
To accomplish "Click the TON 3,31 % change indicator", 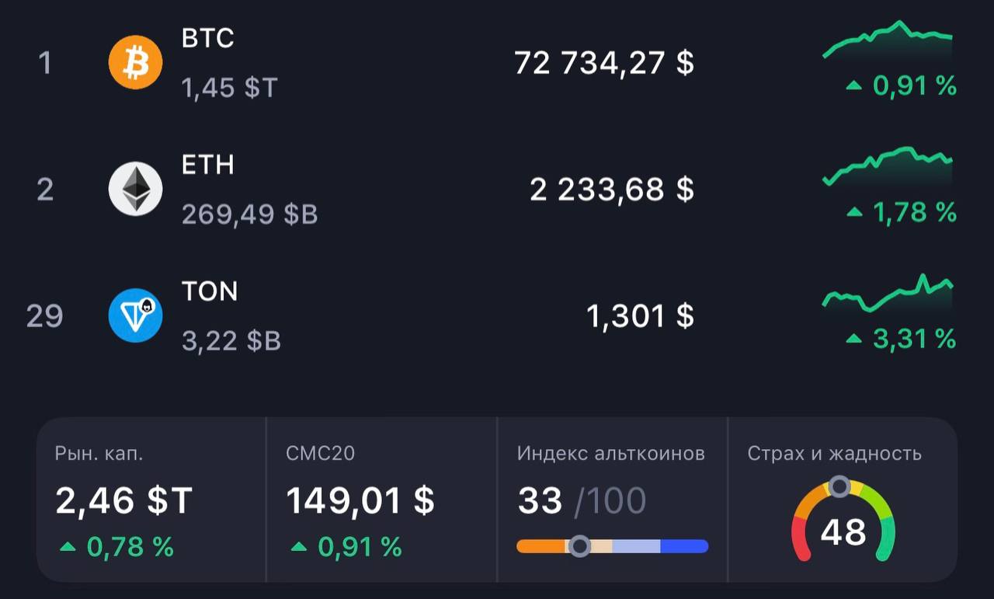I will tap(901, 339).
